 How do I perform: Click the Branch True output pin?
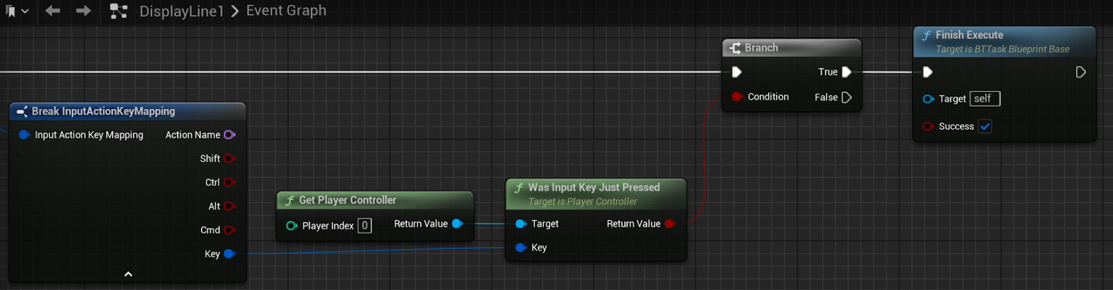(x=847, y=71)
